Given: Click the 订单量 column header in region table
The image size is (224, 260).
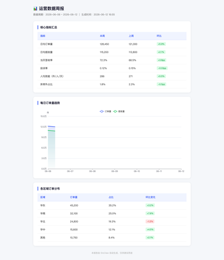Looking at the screenshot, I should [74, 197].
